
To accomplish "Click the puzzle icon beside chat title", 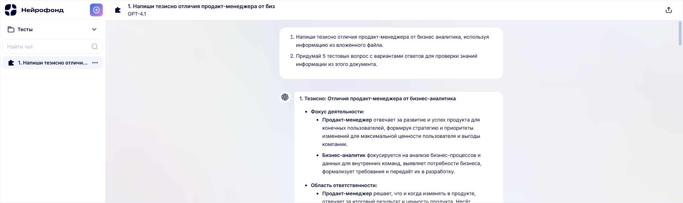I will click(x=118, y=10).
